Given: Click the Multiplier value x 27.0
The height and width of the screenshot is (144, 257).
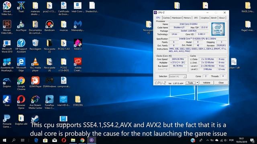Looking at the screenshot, I should tap(178, 62).
